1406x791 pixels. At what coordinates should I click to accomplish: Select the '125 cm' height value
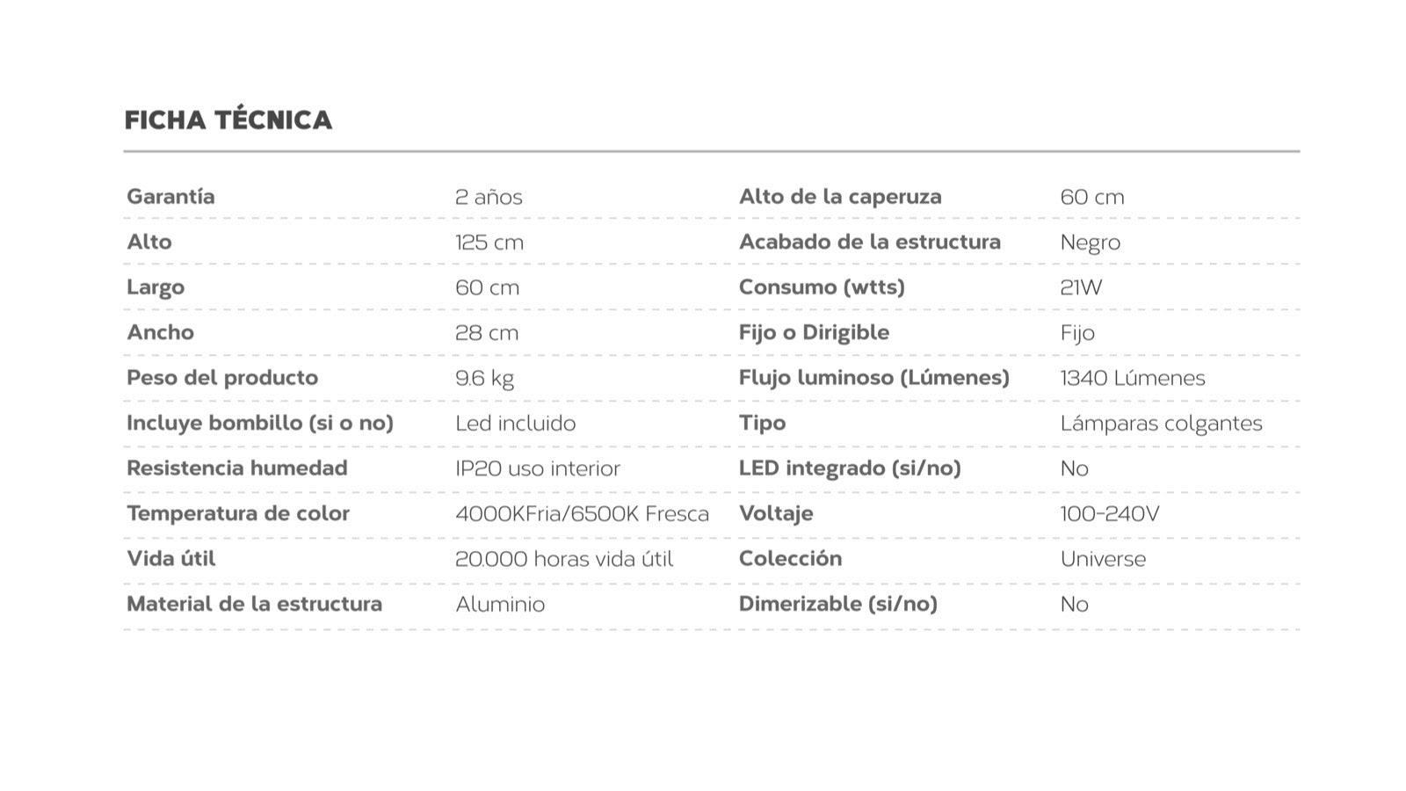coord(489,243)
